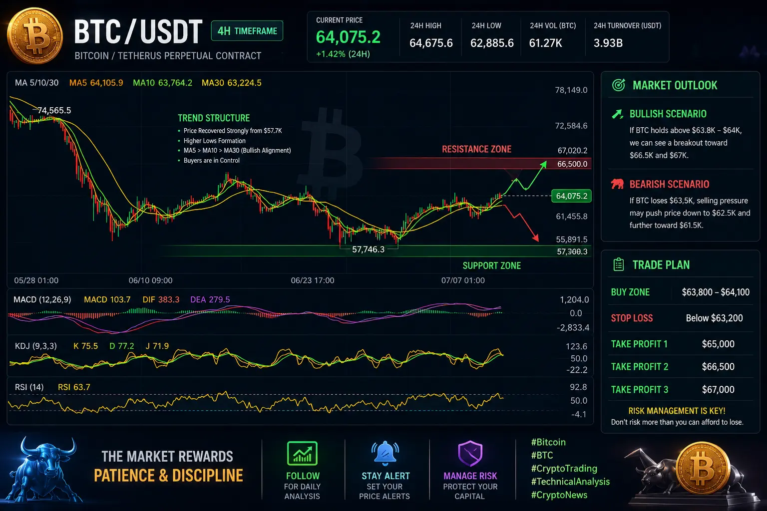This screenshot has width=767, height=511.
Task: Click the 24H Low value 62,885.6
Action: coord(492,43)
